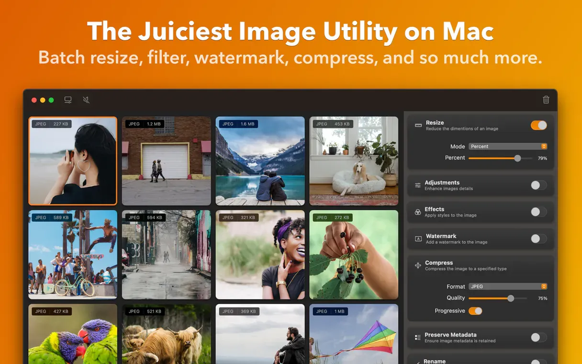Viewport: 582px width, 364px height.
Task: Disable the Resize toggle
Action: pos(538,125)
